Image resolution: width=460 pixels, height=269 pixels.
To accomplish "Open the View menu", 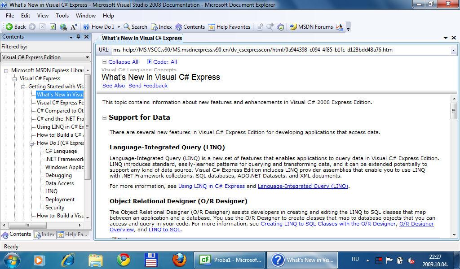I will click(43, 16).
